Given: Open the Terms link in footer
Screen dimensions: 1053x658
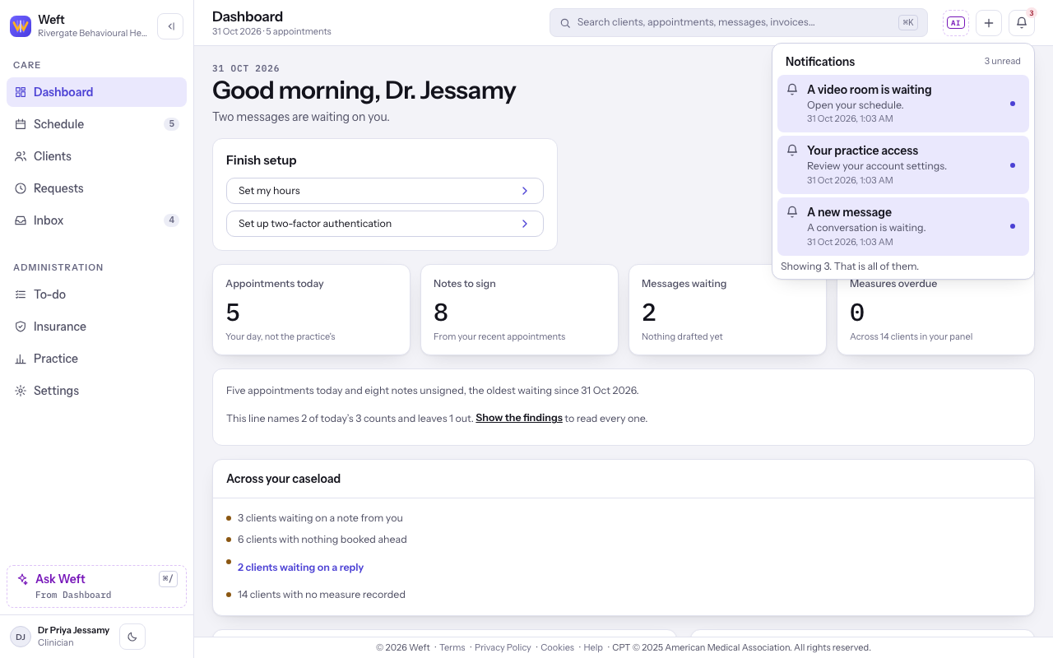Looking at the screenshot, I should (452, 647).
